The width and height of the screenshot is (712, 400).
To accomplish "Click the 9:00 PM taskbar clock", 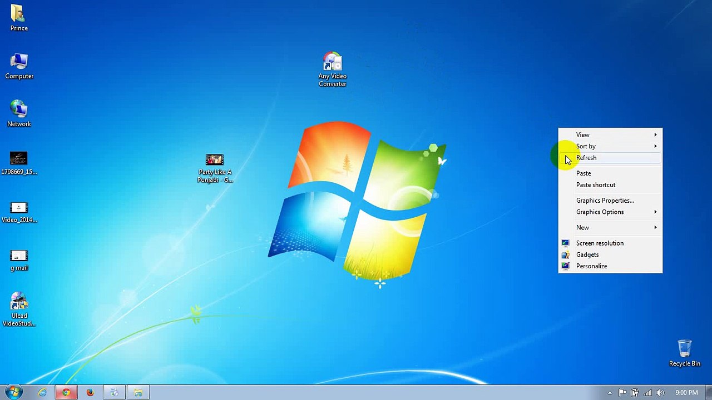I will tap(686, 393).
